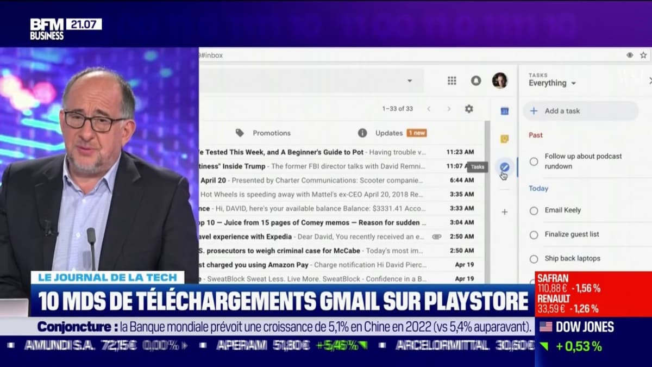Mark 'Follow up about podcast rundown' complete

[x=534, y=161]
